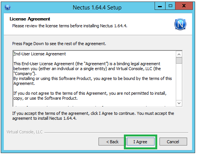The image size is (197, 155).
Task: Click the I Agree button
Action: coord(141,142)
